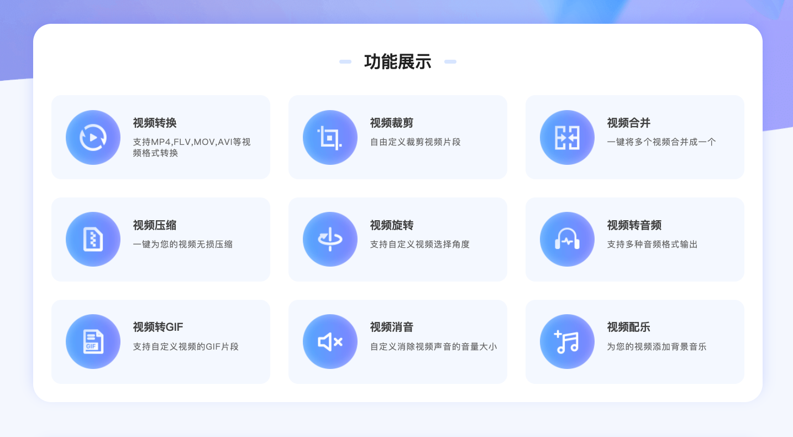Click the 视频消音 card description text

pyautogui.click(x=433, y=346)
